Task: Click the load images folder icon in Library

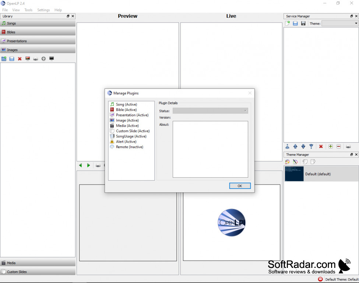Action: tap(4, 59)
